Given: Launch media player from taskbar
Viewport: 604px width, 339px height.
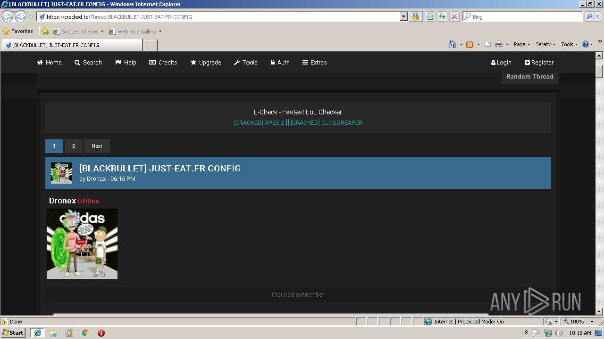Looking at the screenshot, I should (69, 333).
